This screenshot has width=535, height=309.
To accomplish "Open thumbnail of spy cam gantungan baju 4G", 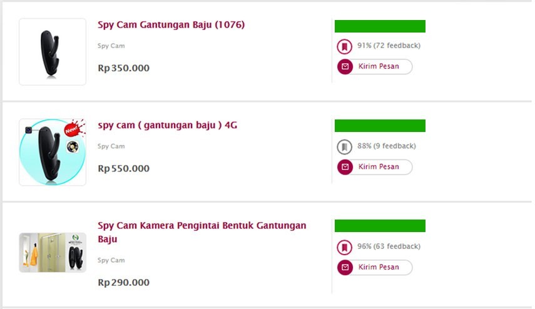I will [53, 152].
